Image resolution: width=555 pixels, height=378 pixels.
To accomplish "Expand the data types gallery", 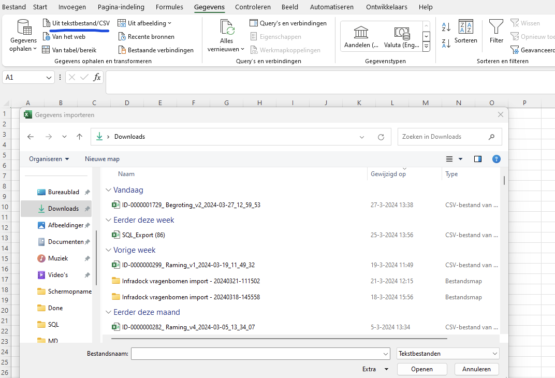I will click(426, 47).
